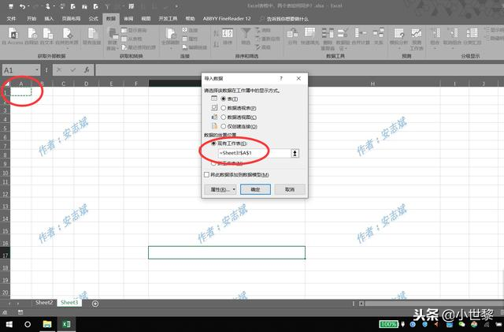This screenshot has width=504, height=332.
Task: Switch to the Developer (开发工具) tab
Action: point(168,19)
